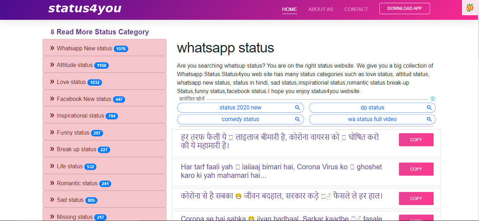479x221 pixels.
Task: Open the HOME nav item
Action: coord(289,9)
